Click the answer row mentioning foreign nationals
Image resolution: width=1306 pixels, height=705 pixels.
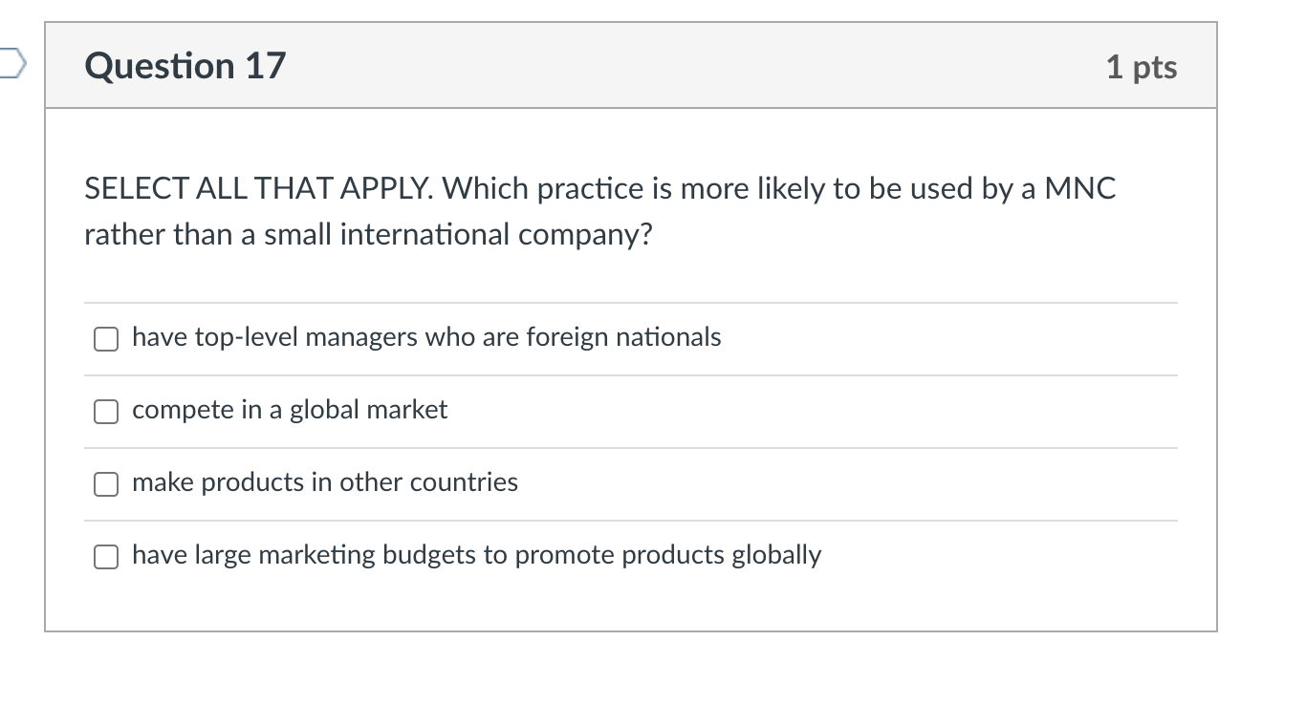425,337
